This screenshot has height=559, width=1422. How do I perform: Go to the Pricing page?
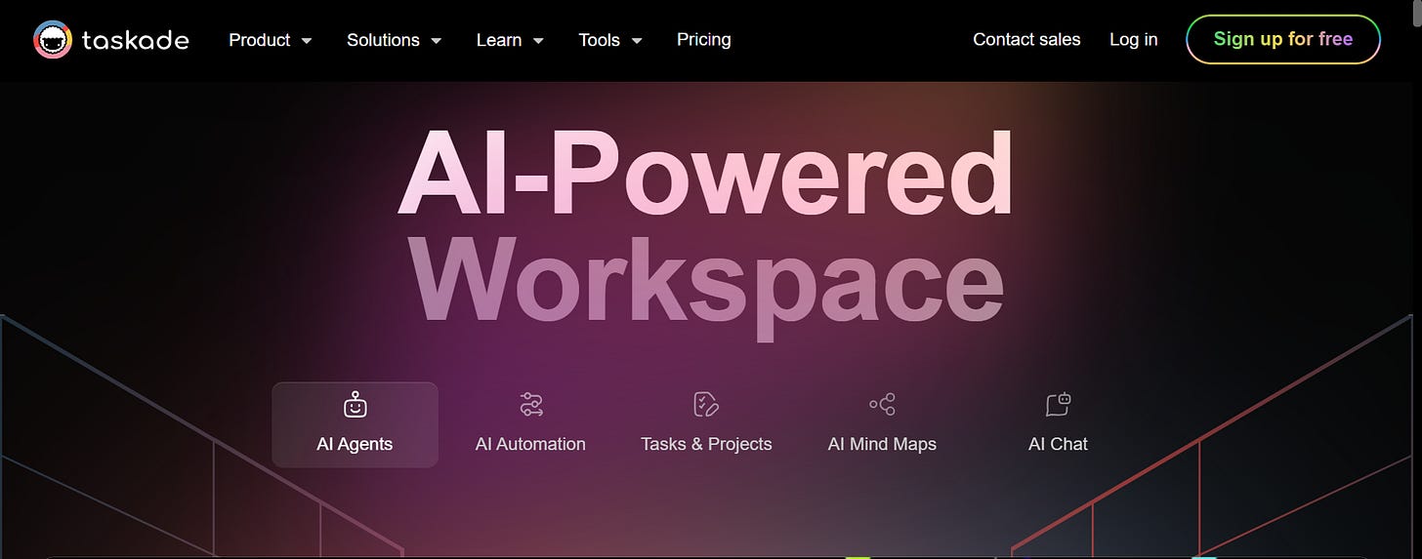[x=704, y=40]
